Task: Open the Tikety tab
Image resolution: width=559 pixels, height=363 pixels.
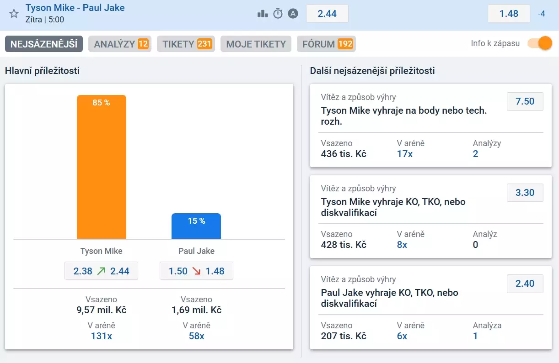Action: pyautogui.click(x=186, y=44)
